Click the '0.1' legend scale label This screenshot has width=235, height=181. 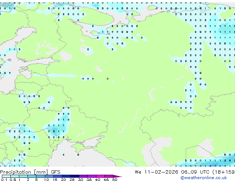(4, 180)
